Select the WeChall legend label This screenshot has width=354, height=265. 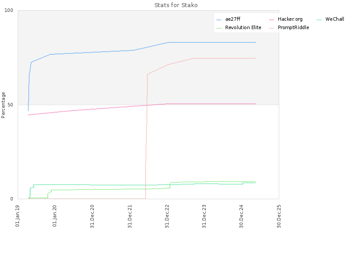point(335,19)
